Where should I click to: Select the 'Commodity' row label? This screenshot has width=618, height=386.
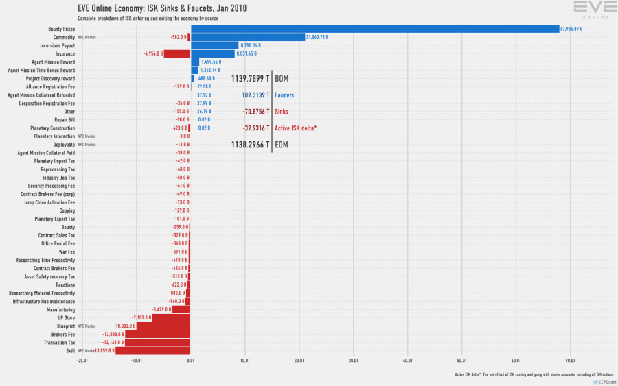tap(64, 38)
